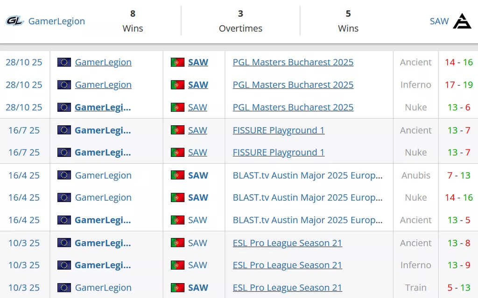This screenshot has height=298, width=478.
Task: Click the 16/7 25 date on the Ancient row
Action: [x=24, y=130]
